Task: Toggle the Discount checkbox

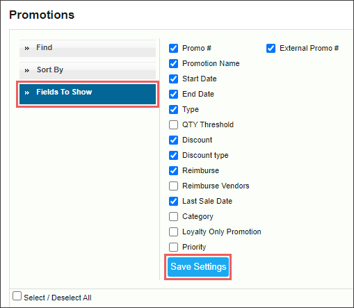Action: pos(173,140)
